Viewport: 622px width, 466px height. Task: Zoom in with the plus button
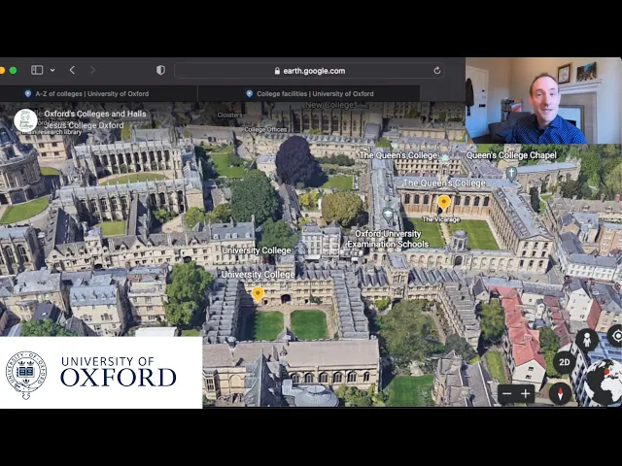(525, 394)
